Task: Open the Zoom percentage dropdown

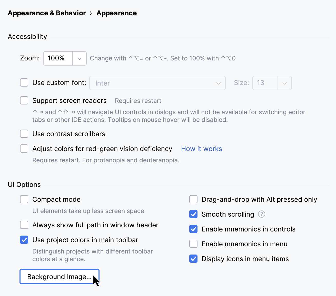Action: pos(80,58)
